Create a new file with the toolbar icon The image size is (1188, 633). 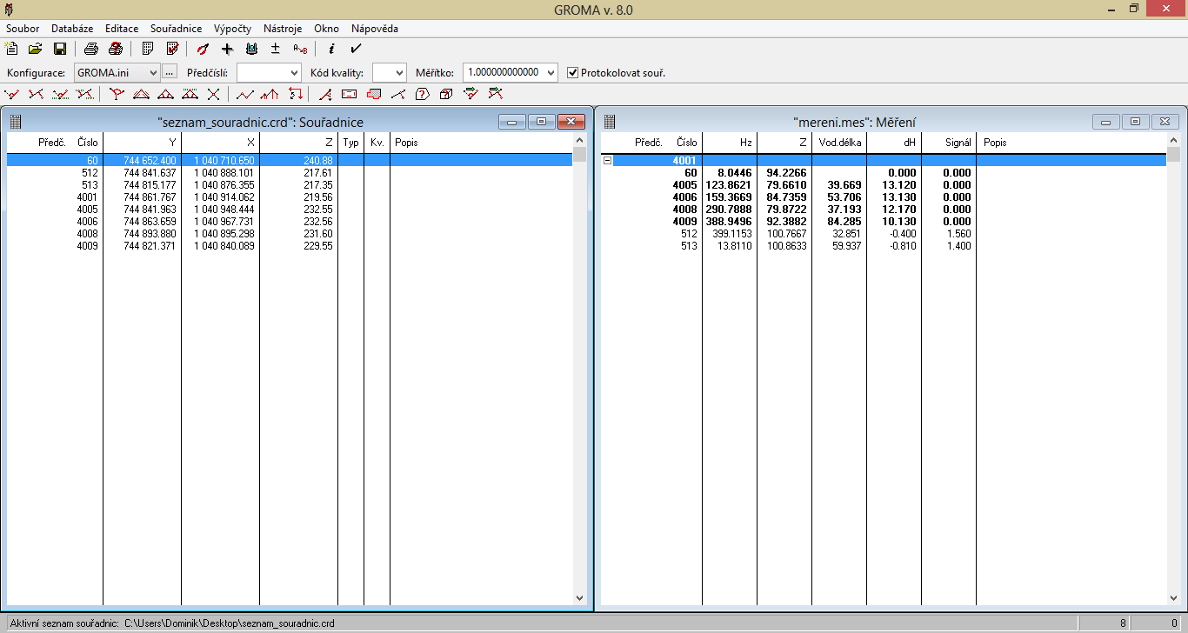point(12,49)
